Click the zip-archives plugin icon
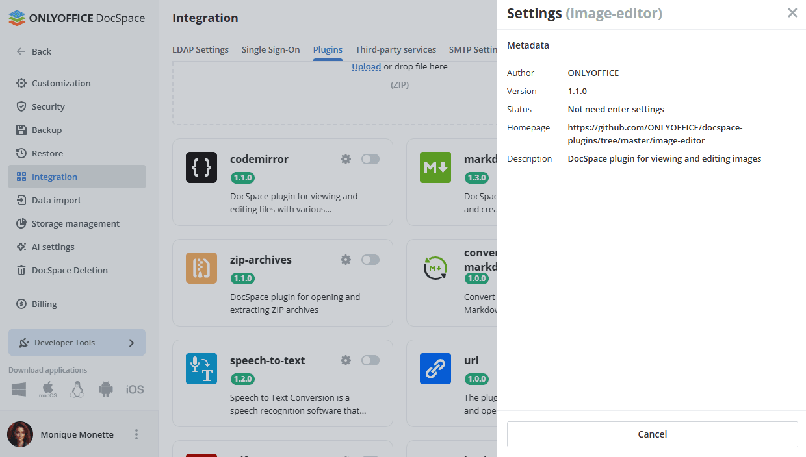This screenshot has height=457, width=806. [x=201, y=268]
